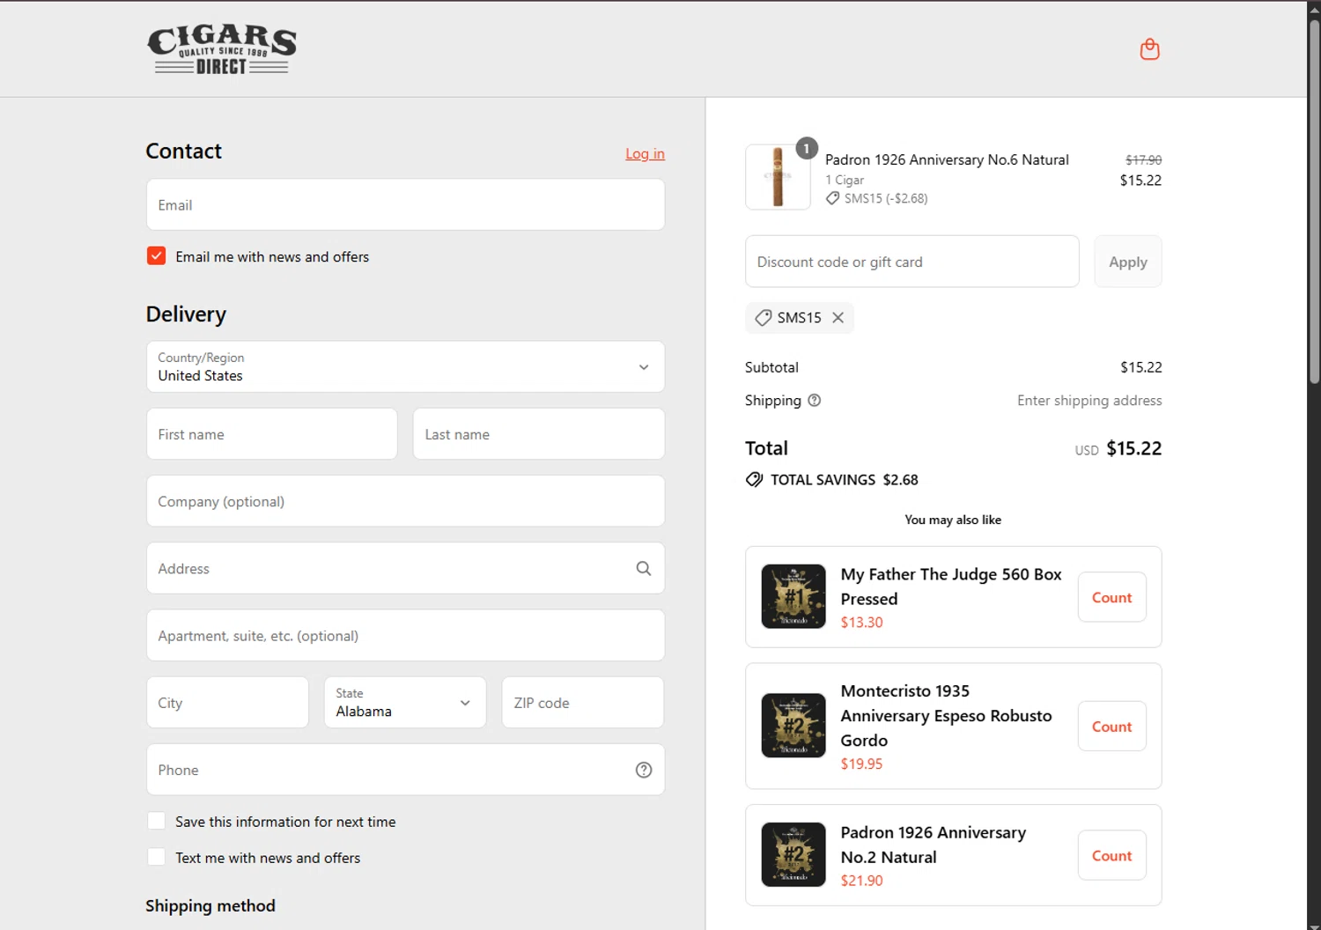Click the Padron 1926 Anniversary No.6 Natural title
1321x930 pixels.
[x=947, y=159]
